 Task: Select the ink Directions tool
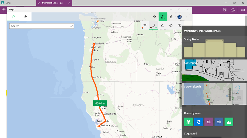[x=171, y=25]
